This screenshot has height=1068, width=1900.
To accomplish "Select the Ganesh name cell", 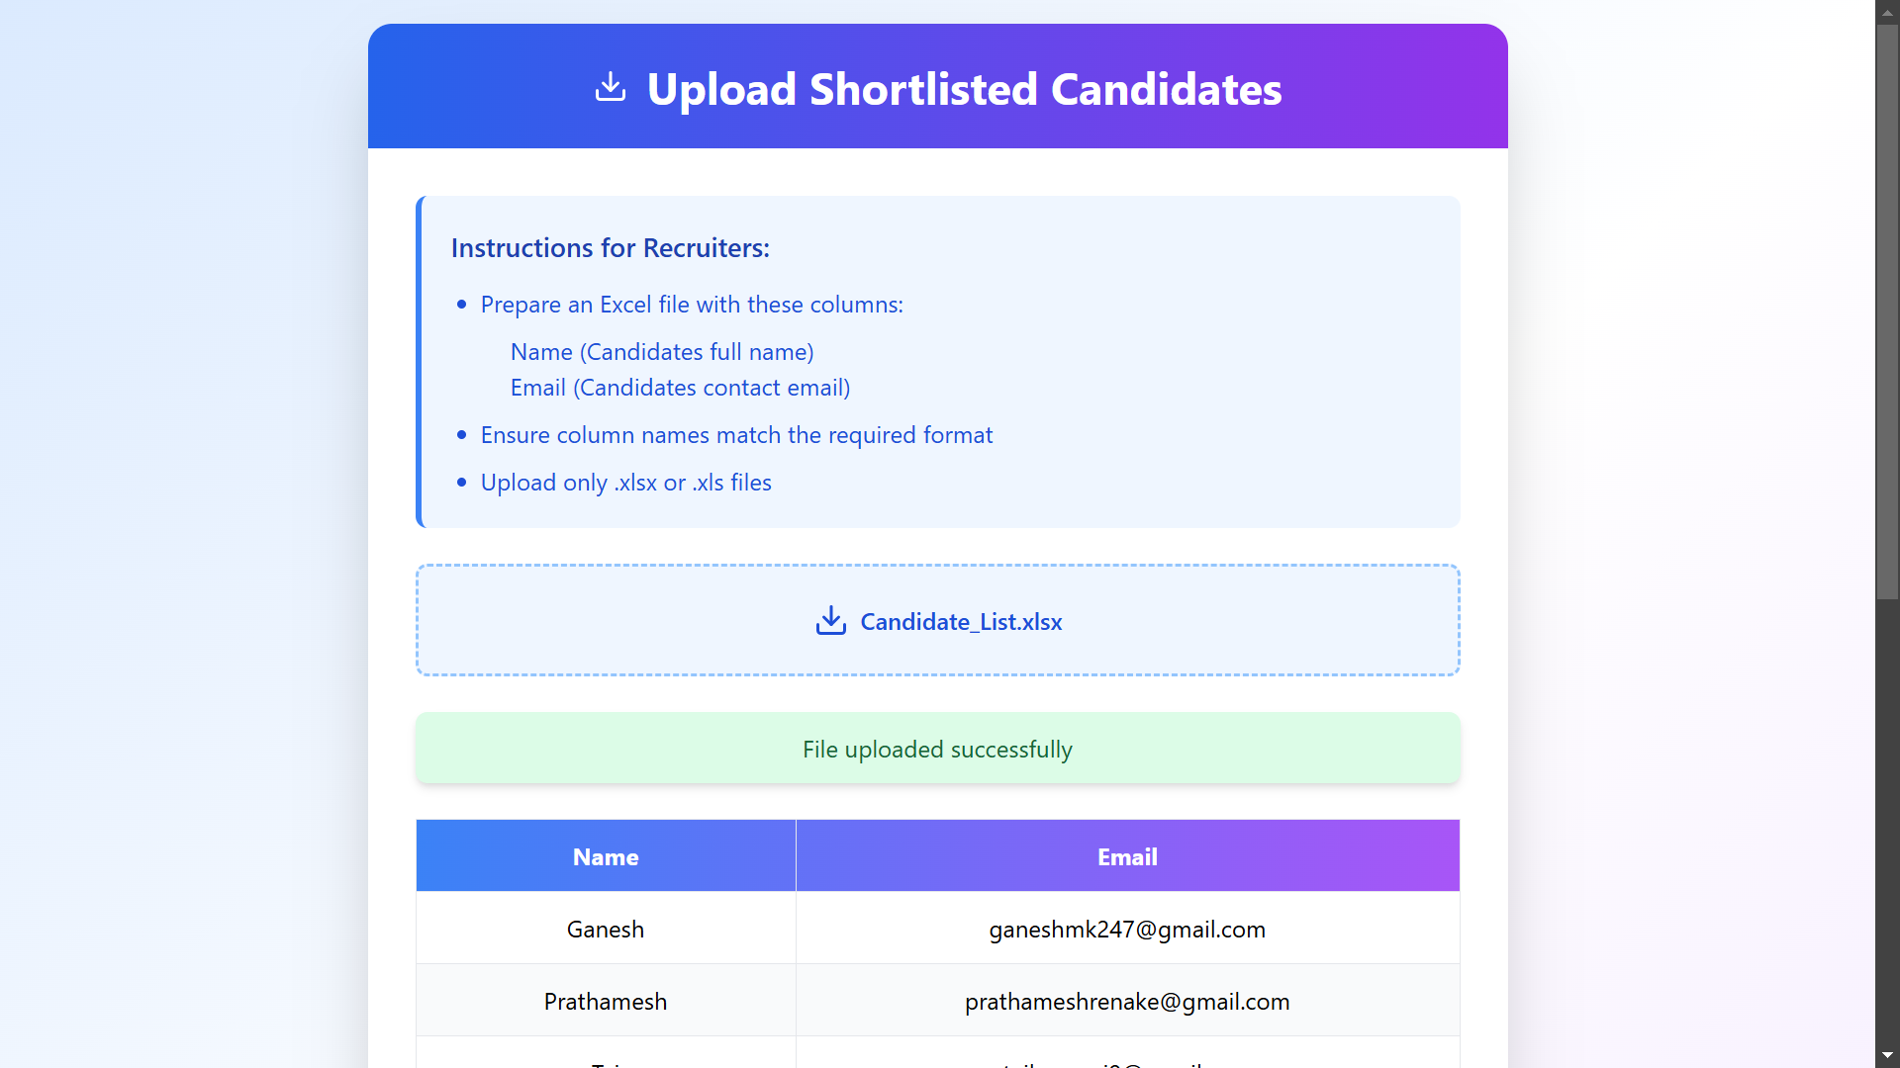I will point(606,930).
